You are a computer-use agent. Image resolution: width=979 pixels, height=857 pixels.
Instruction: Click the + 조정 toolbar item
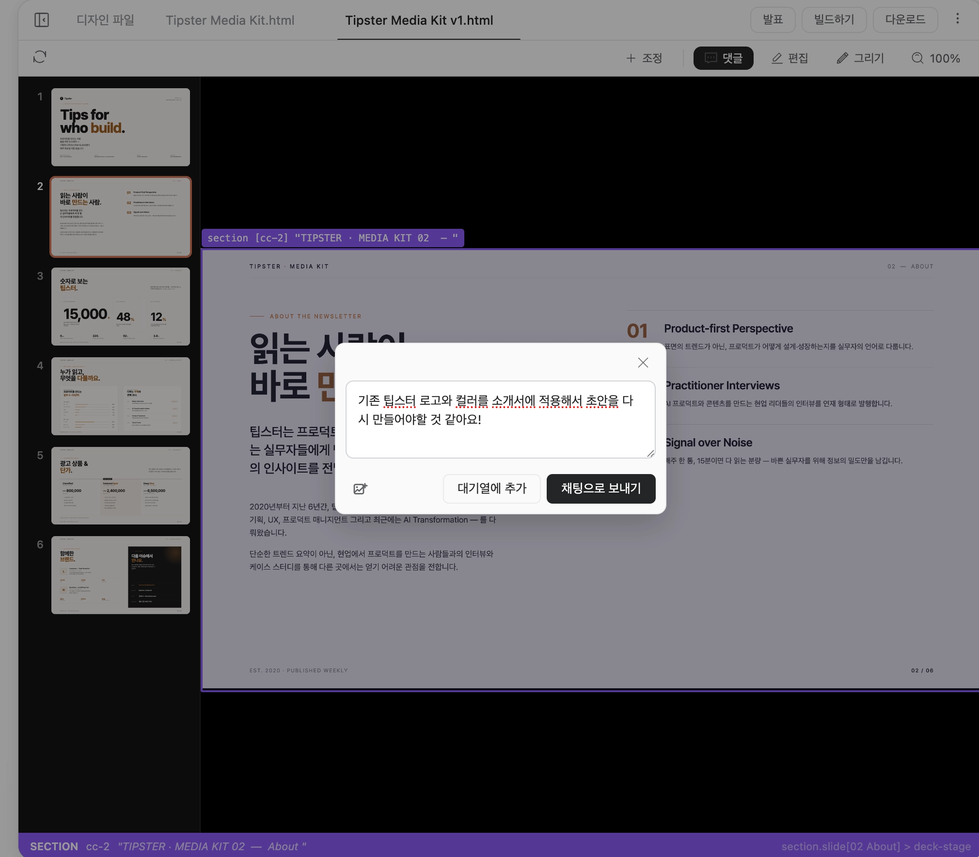click(x=644, y=58)
